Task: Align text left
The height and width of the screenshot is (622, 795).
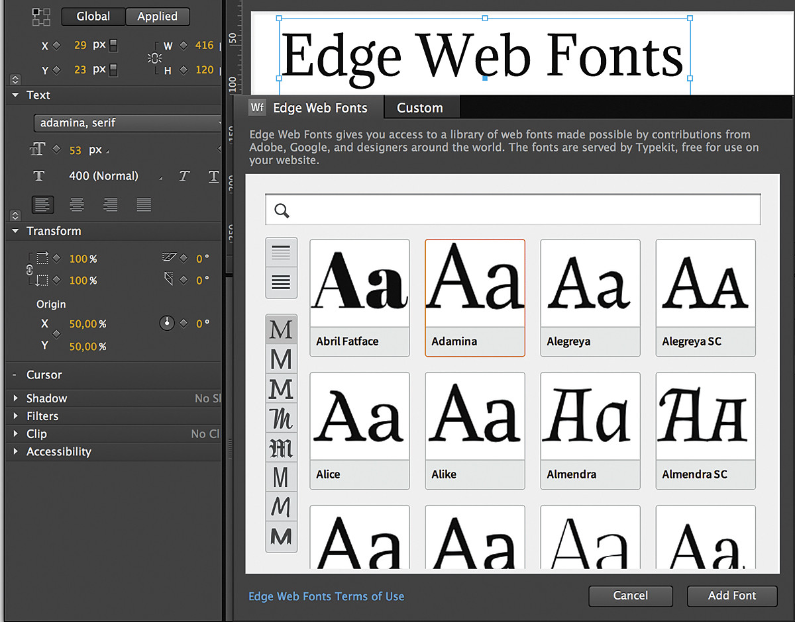Action: click(43, 204)
